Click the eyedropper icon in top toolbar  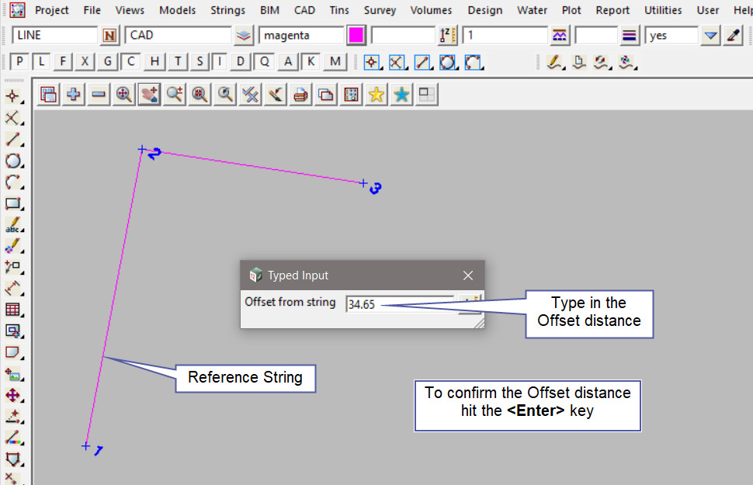733,36
